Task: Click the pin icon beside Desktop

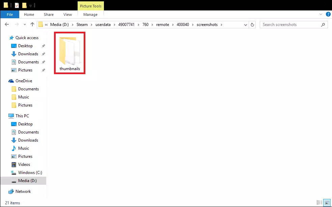Action: click(x=44, y=46)
